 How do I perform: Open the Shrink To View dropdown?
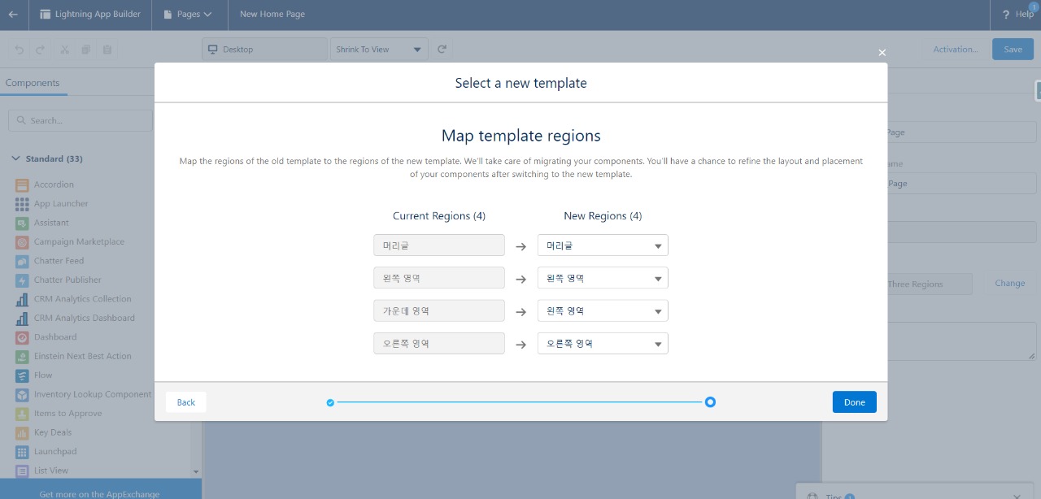378,49
